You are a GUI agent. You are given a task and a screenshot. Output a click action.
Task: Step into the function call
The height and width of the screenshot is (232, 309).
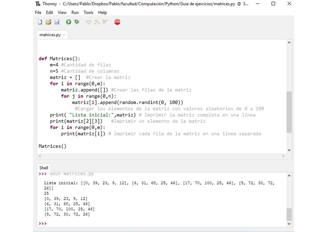pyautogui.click(x=97, y=22)
